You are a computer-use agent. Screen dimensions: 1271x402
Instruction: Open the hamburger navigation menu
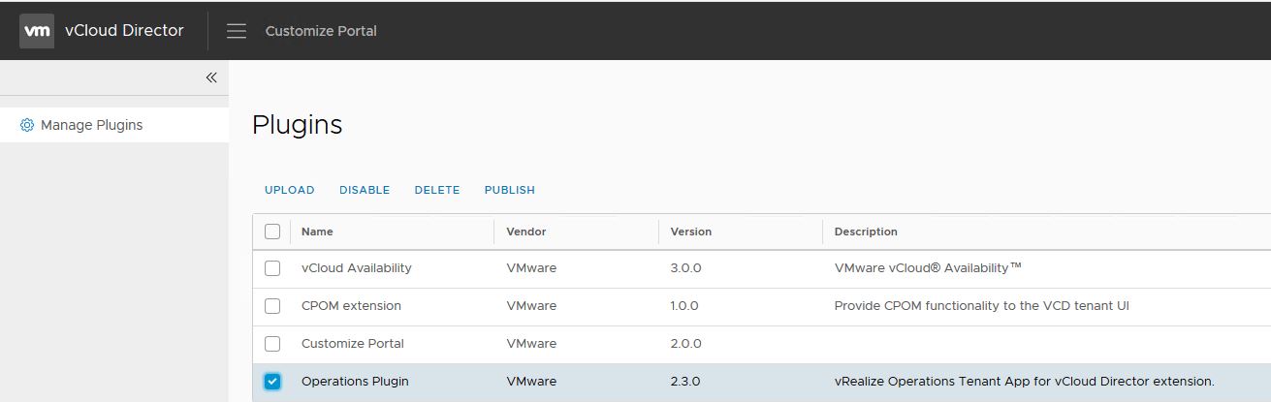click(237, 31)
